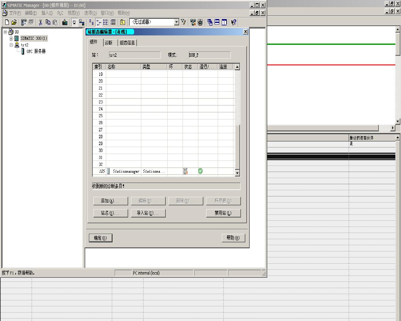Image resolution: width=401 pixels, height=321 pixels.
Task: Click the Paste clipboard icon
Action: click(x=55, y=22)
